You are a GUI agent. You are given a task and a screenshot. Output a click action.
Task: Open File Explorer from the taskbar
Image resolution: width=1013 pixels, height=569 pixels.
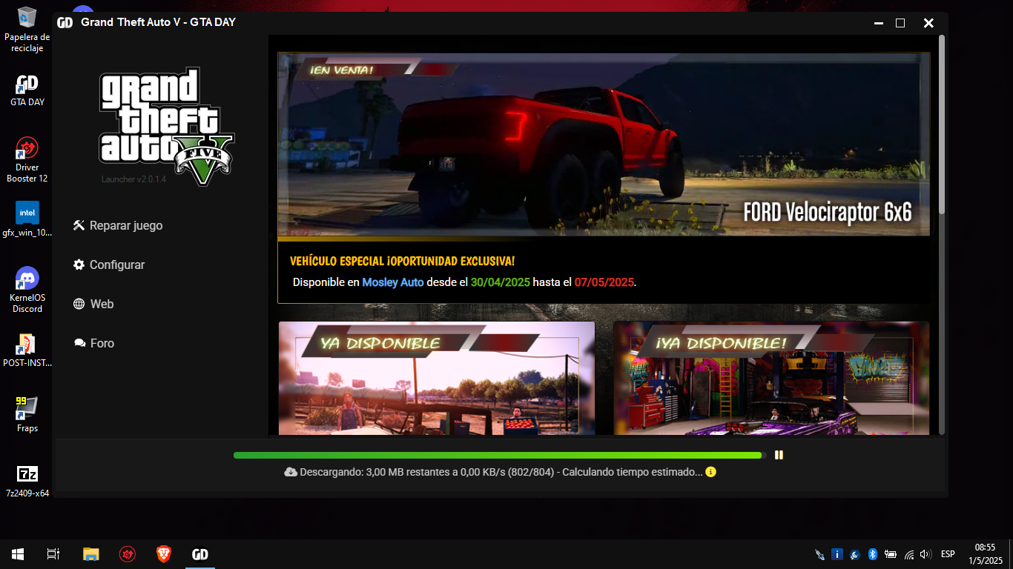(x=90, y=553)
